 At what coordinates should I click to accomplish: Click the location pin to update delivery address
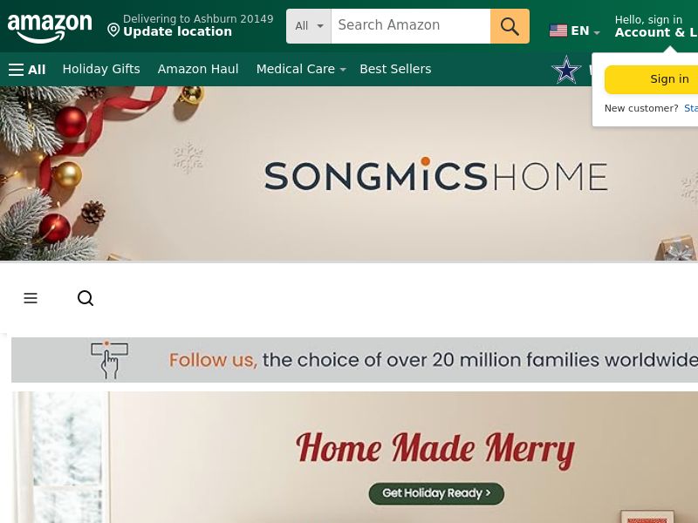click(114, 30)
